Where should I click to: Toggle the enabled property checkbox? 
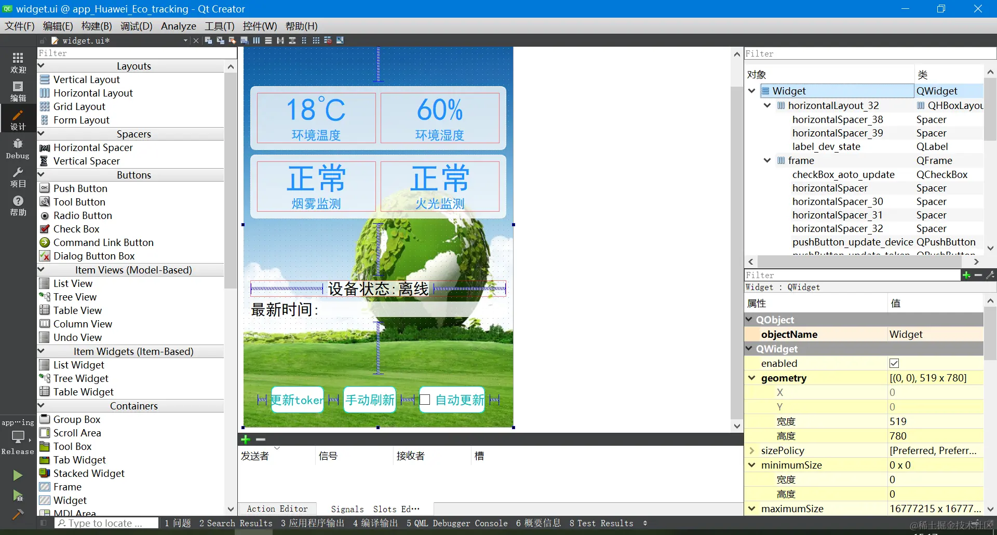894,363
